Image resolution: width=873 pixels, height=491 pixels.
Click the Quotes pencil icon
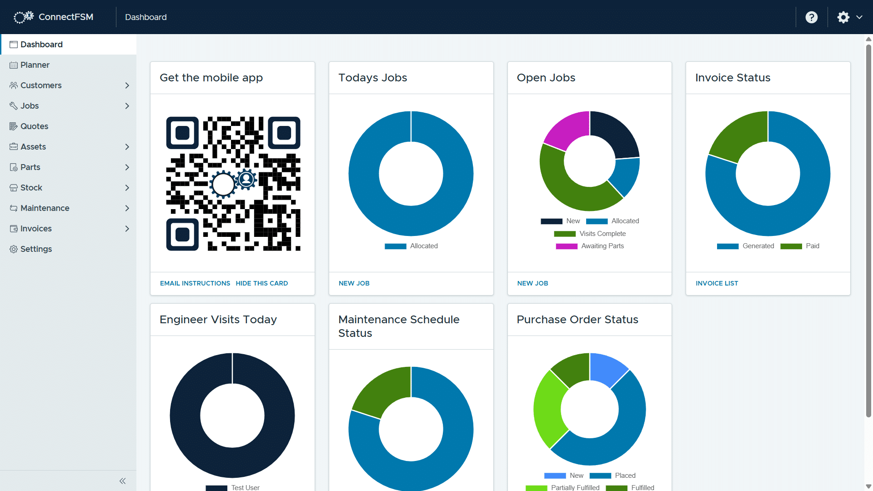pos(14,126)
